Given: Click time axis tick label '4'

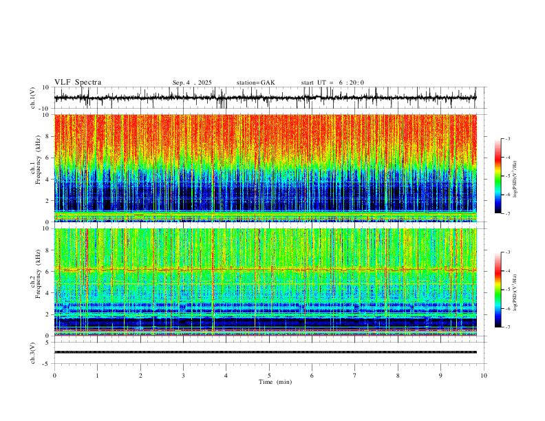Looking at the screenshot, I should (226, 376).
